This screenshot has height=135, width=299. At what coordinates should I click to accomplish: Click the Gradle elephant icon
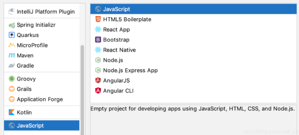12,66
